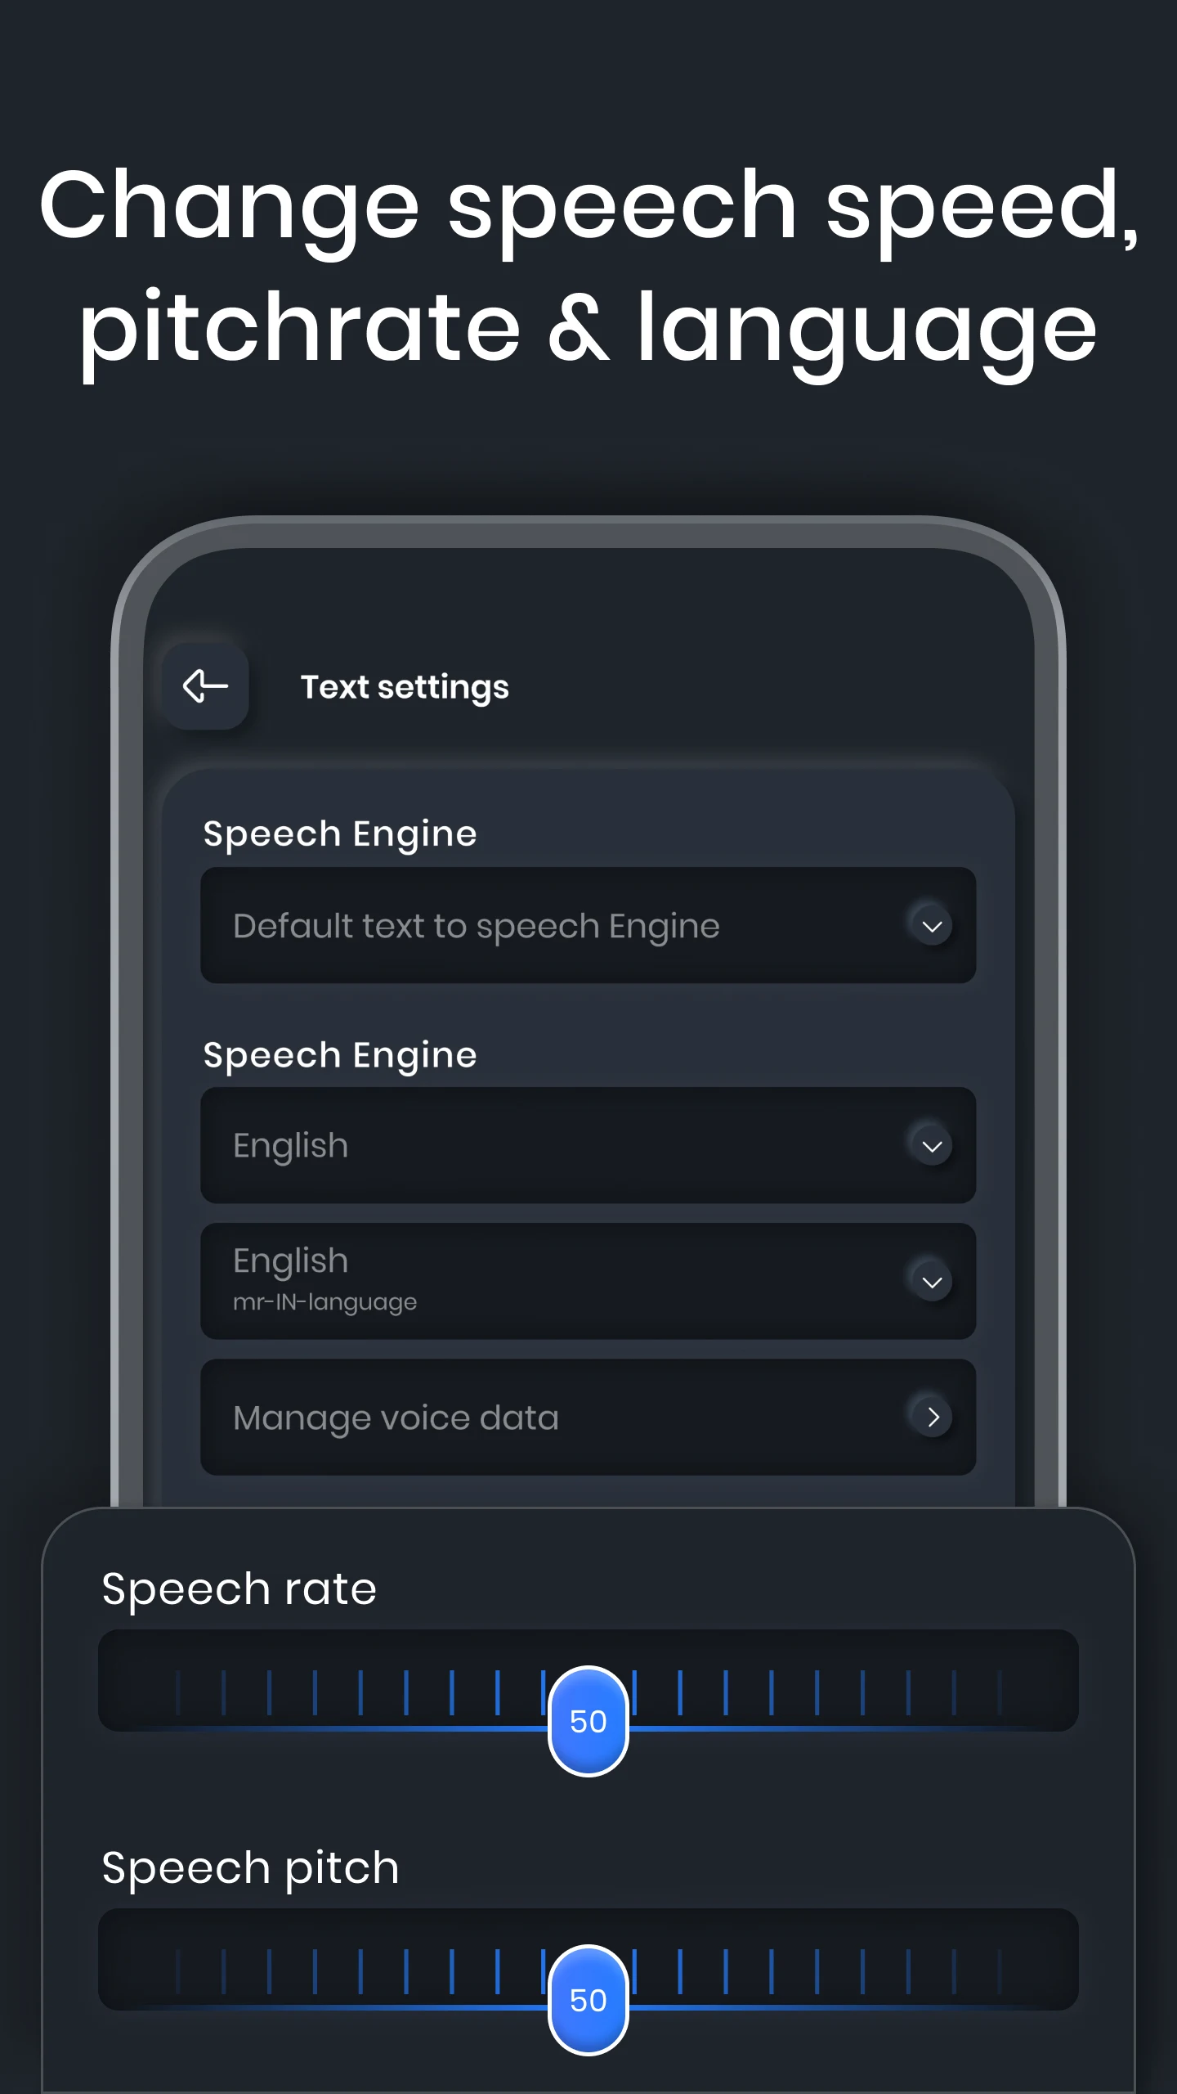Click the Speech pitch label
Screen dimensions: 1177x2094
[x=250, y=1868]
